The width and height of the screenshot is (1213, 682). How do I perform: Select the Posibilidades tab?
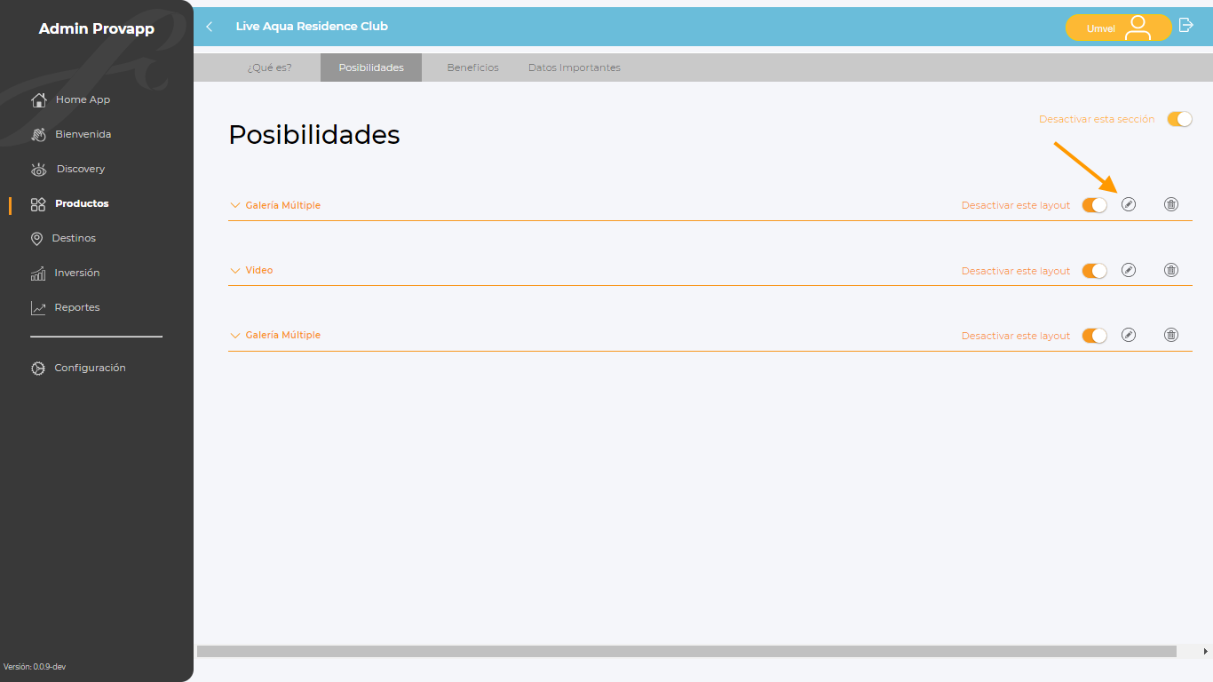tap(371, 67)
